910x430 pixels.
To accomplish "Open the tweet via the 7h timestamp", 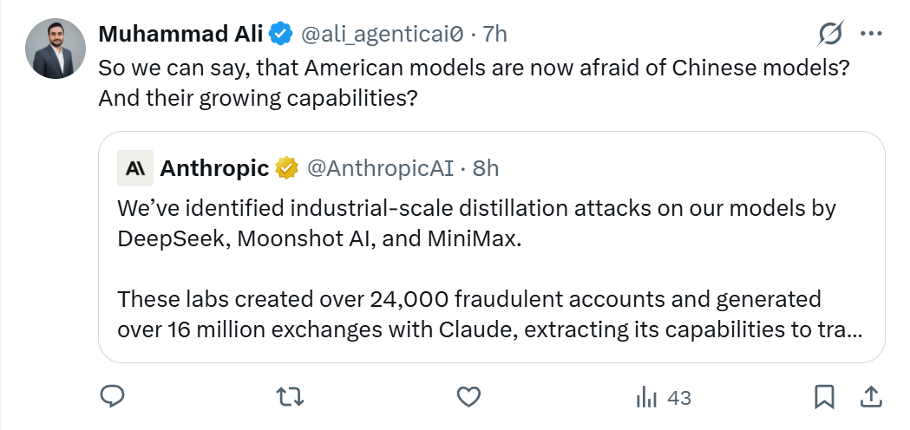I will click(494, 35).
